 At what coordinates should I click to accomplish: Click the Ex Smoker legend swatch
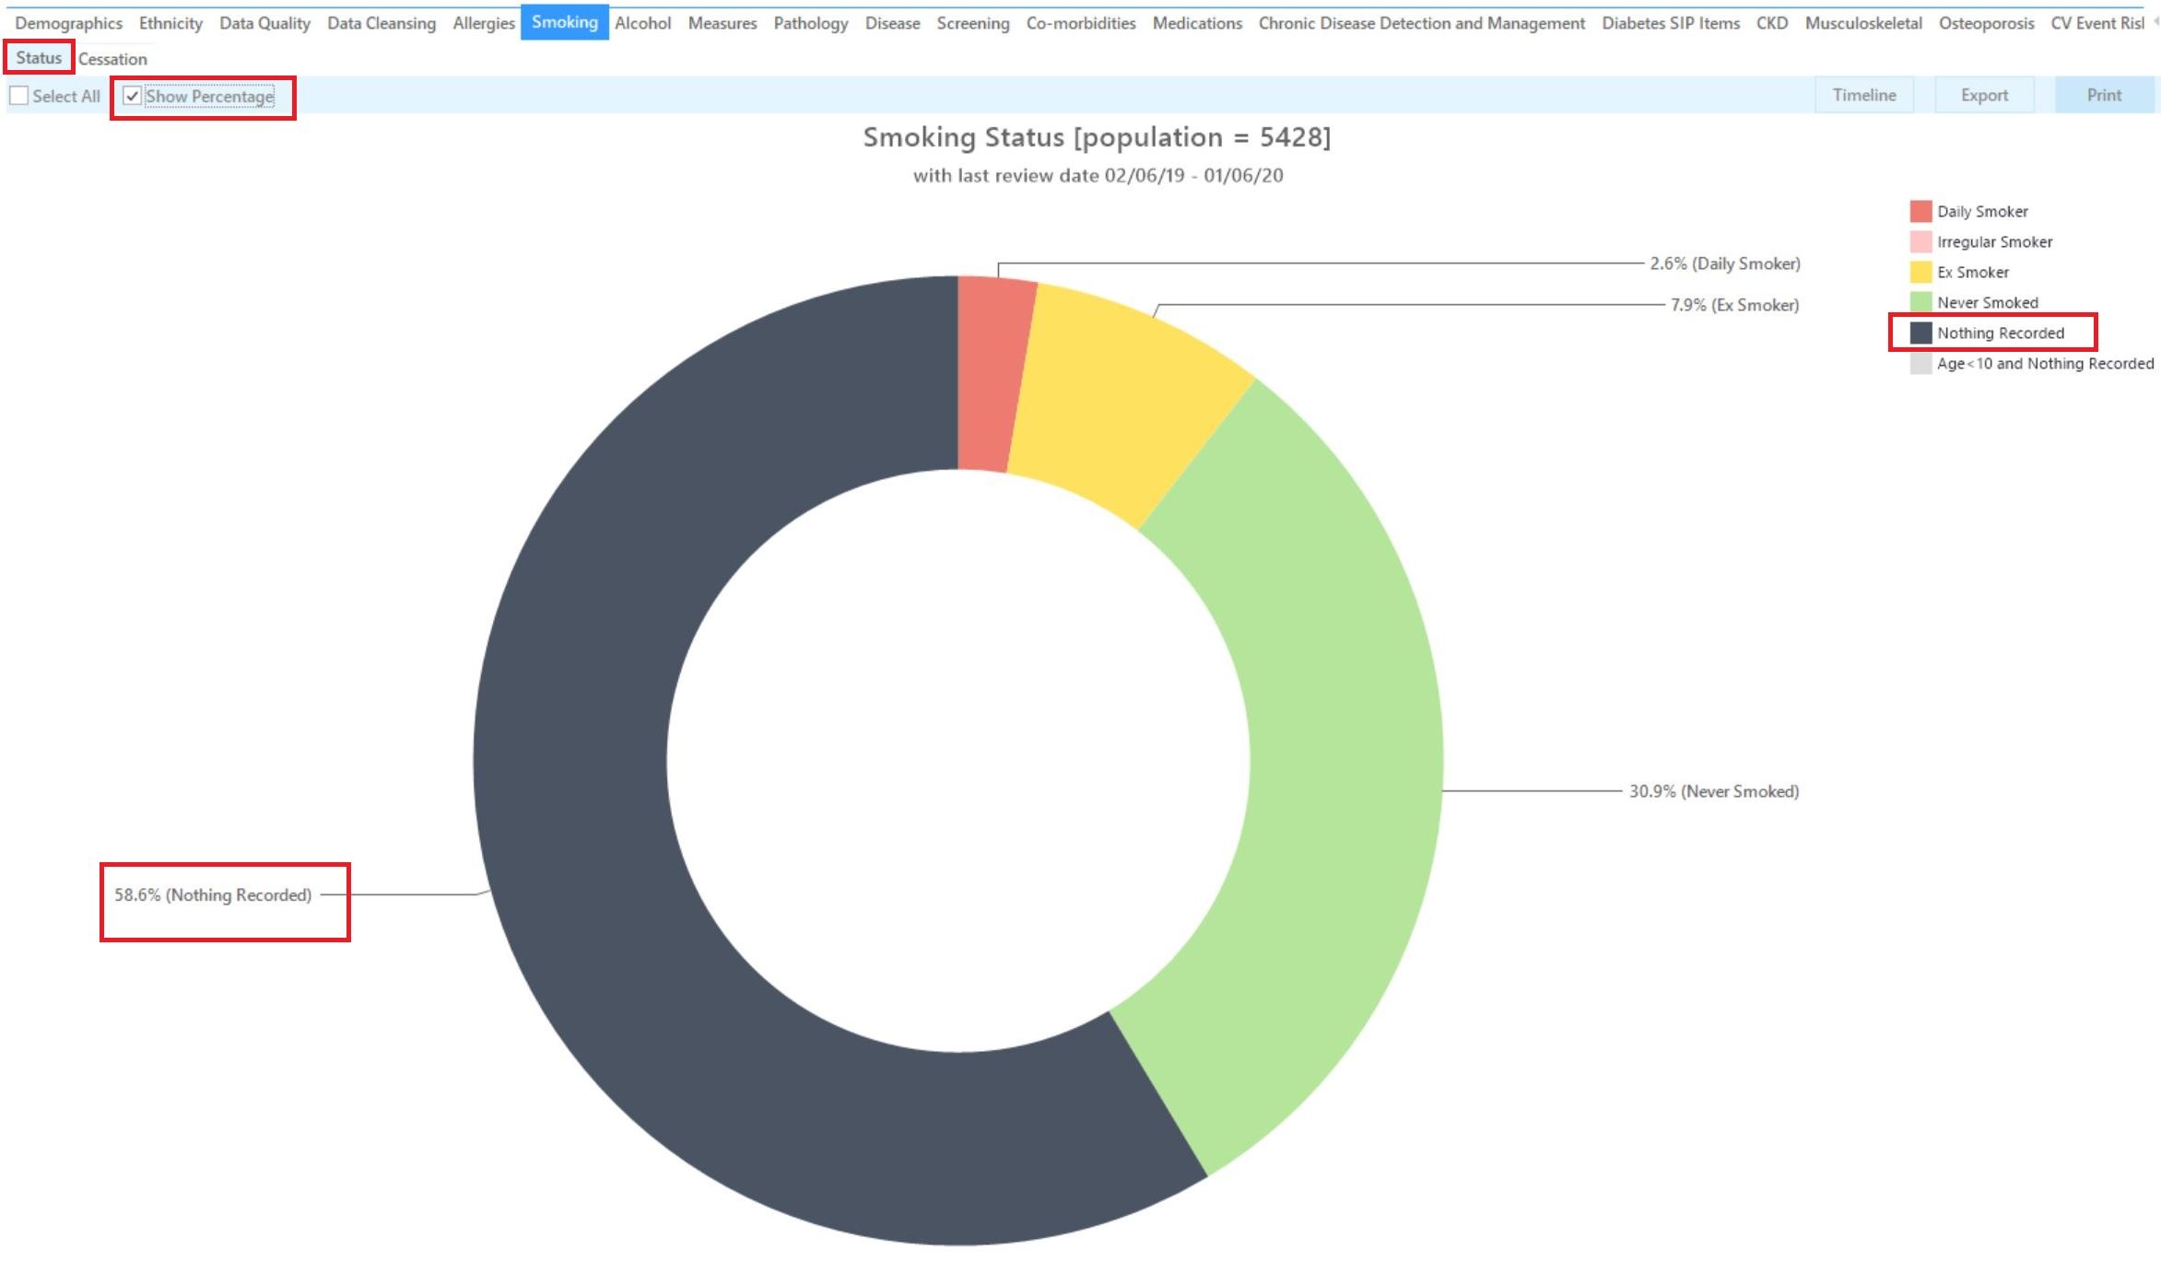[1920, 272]
